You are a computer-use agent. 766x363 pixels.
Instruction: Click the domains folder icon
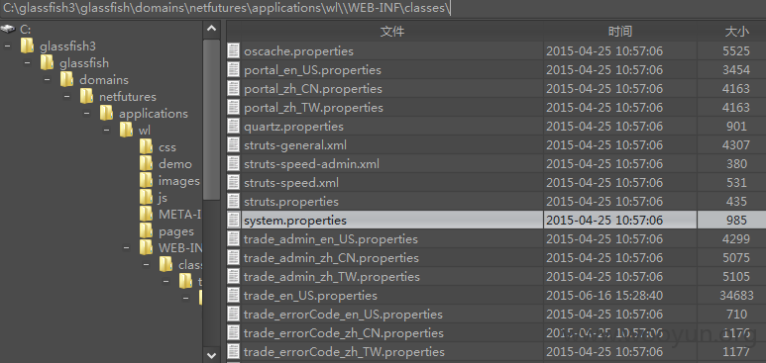[x=67, y=79]
